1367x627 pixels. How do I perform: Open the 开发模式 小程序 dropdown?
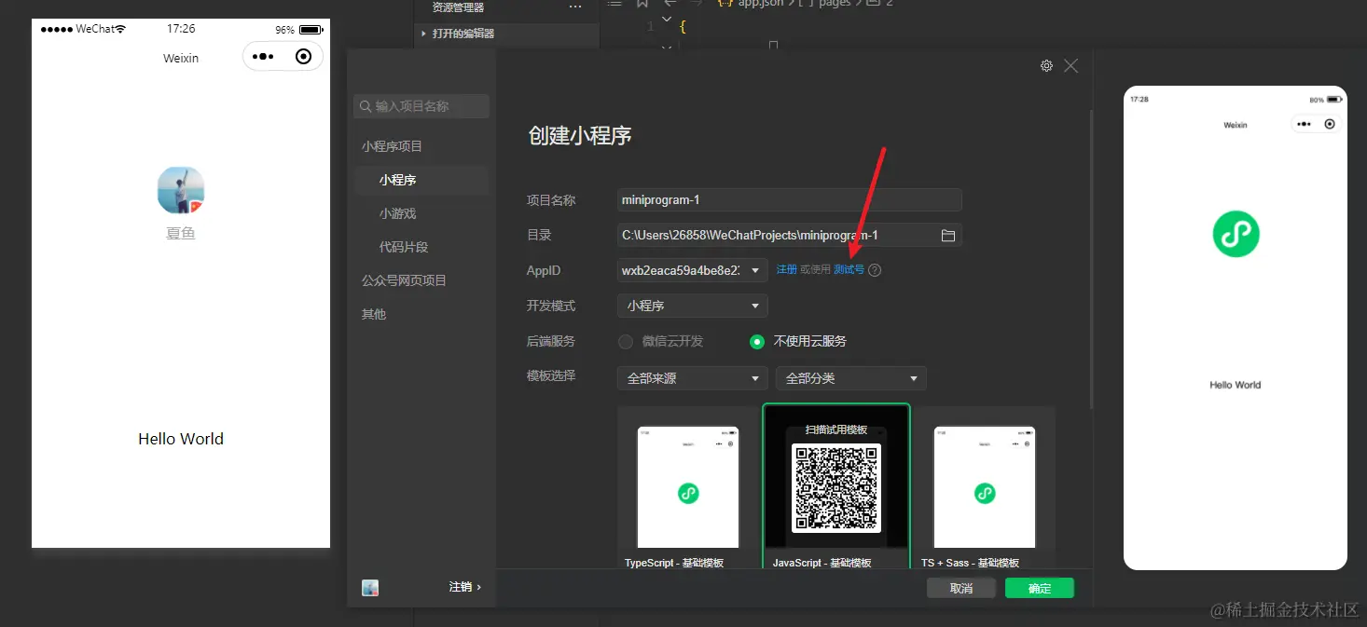[x=693, y=306]
